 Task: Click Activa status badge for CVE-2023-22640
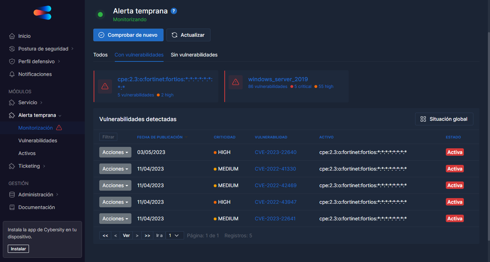(455, 152)
